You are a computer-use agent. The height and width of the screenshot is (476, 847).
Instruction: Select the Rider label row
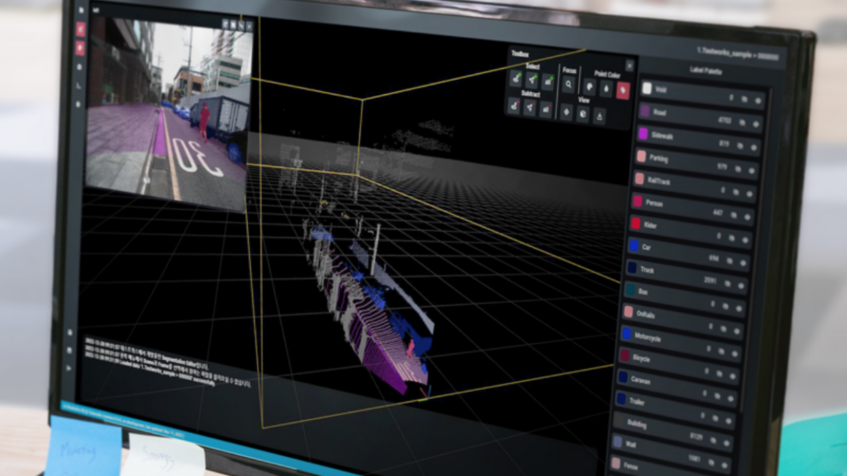pyautogui.click(x=691, y=231)
